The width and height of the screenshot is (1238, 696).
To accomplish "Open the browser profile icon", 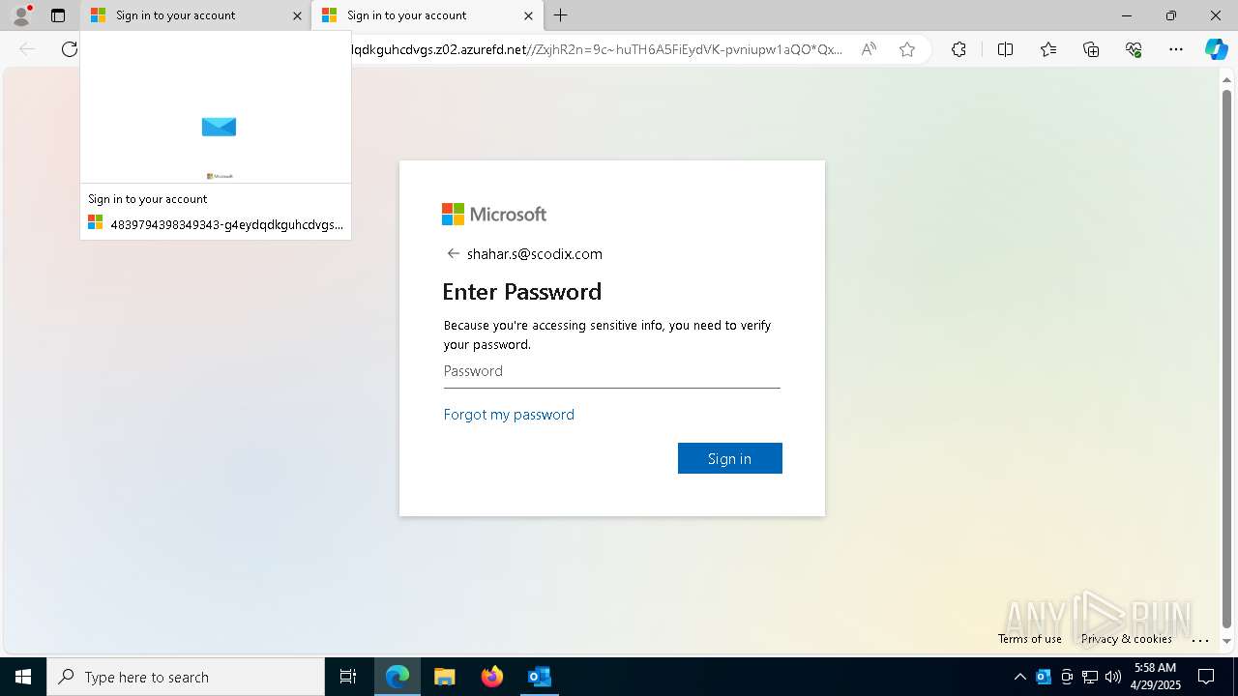I will (x=20, y=15).
